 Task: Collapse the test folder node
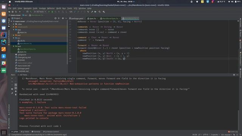[x=14, y=46]
